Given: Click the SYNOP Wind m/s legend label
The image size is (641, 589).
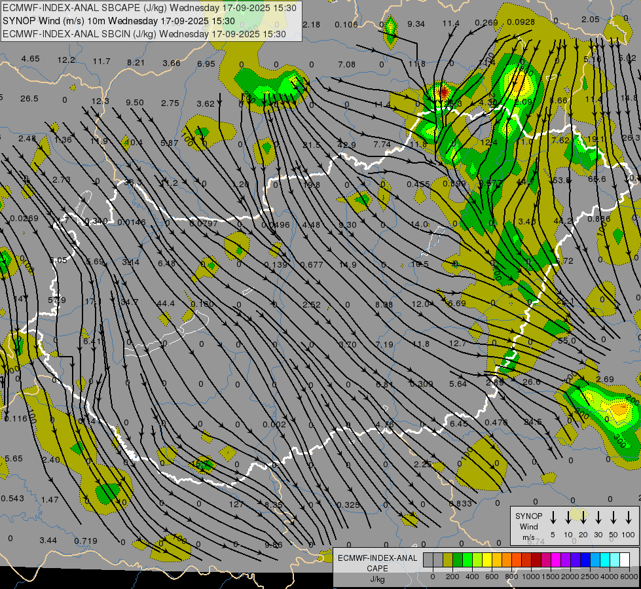Looking at the screenshot, I should (x=528, y=527).
